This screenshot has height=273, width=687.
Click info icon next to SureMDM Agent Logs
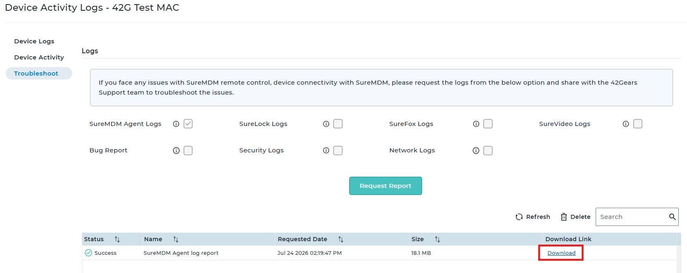[176, 124]
